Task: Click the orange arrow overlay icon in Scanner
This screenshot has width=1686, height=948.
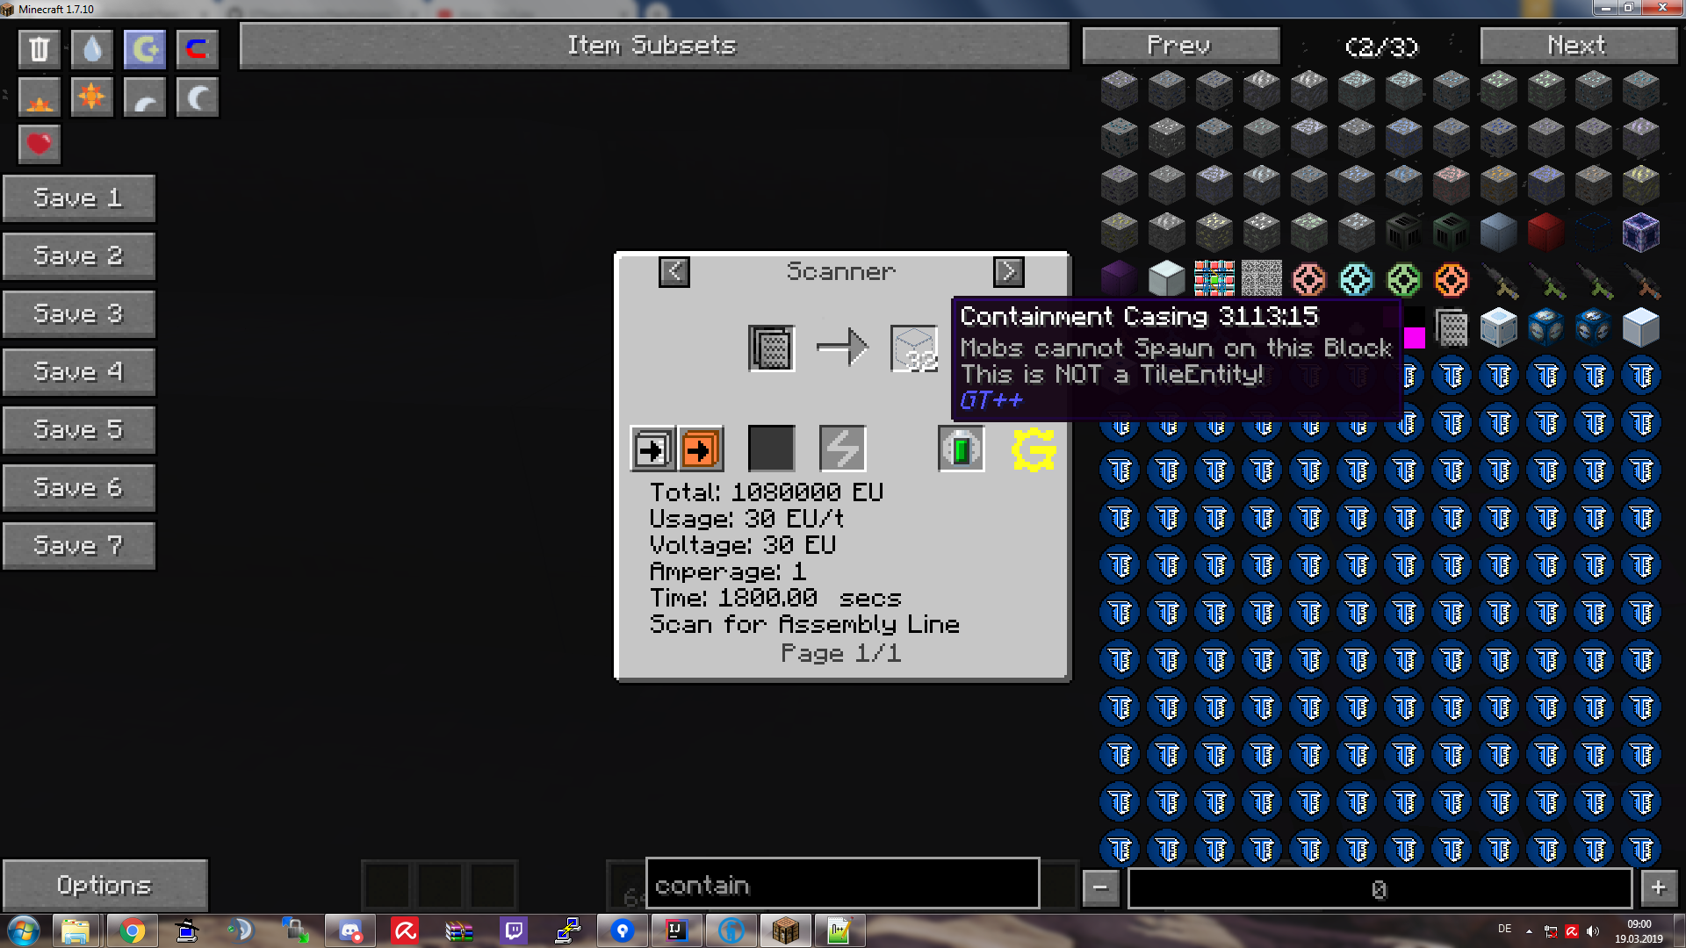Action: [700, 449]
